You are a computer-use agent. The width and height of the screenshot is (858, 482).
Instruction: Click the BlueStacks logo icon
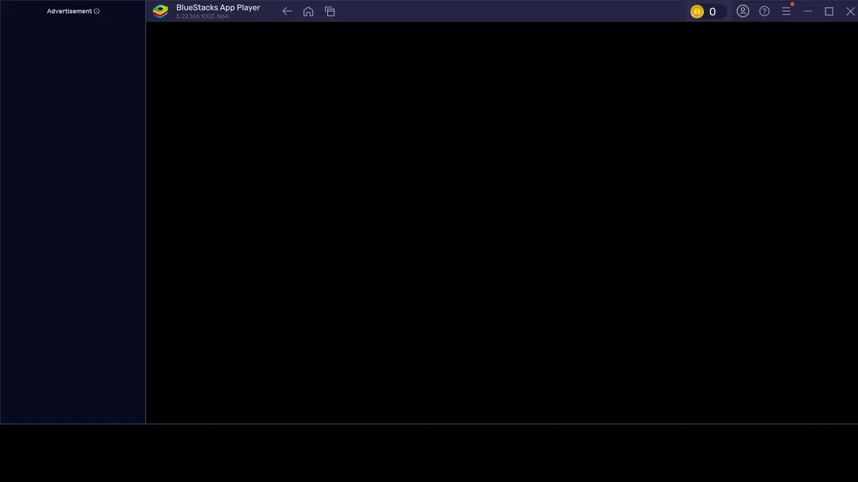tap(160, 11)
